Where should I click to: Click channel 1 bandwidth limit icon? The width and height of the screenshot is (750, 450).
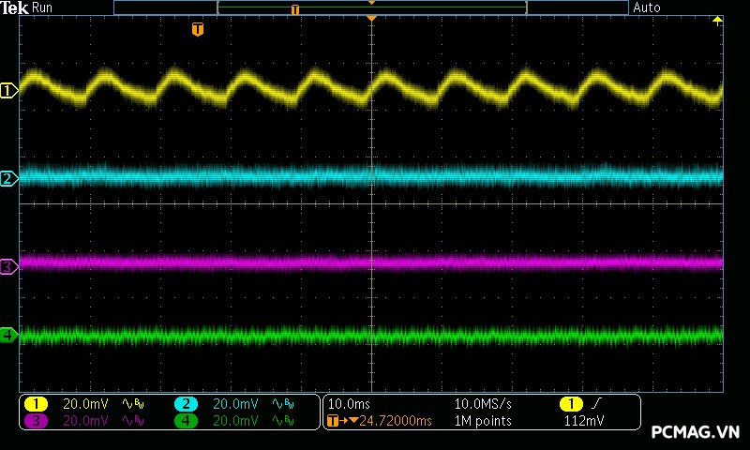point(134,404)
